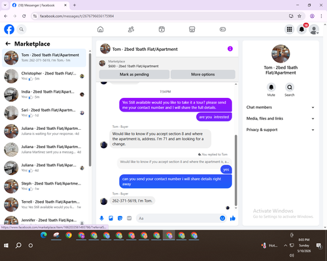Open the Windows Start menu
Screen dimensions: 327x261
tap(6, 245)
